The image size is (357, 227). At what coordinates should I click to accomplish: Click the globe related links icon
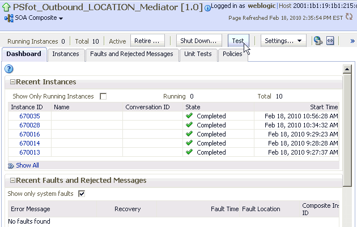[318, 41]
